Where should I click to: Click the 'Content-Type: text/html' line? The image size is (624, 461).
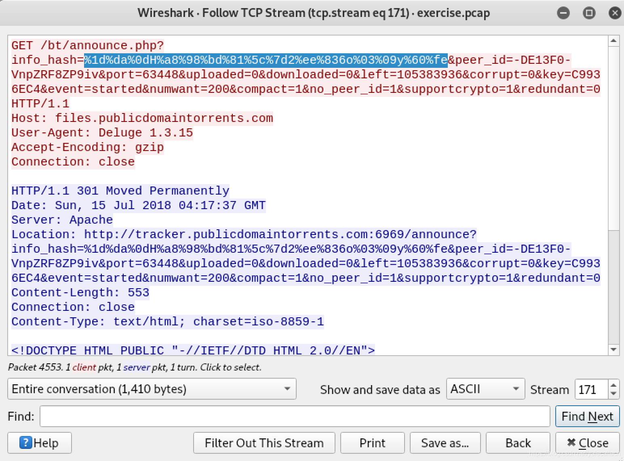click(168, 321)
